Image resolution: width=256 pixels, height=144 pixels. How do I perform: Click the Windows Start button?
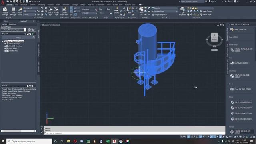(x=3, y=141)
